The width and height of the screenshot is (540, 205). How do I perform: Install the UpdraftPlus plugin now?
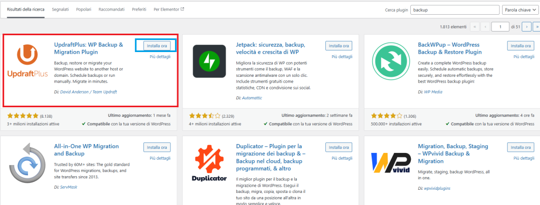[x=157, y=46]
